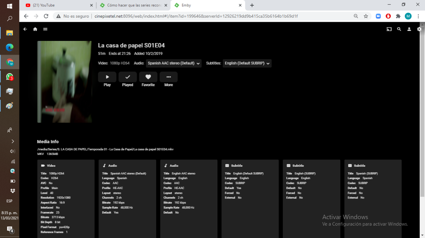Reload the page
The width and height of the screenshot is (425, 238).
click(46, 16)
